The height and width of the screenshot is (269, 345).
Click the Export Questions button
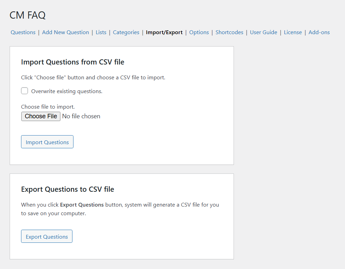47,237
